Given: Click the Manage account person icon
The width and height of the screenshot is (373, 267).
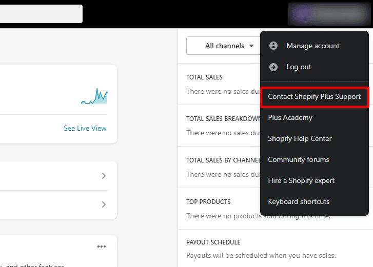Looking at the screenshot, I should point(273,46).
